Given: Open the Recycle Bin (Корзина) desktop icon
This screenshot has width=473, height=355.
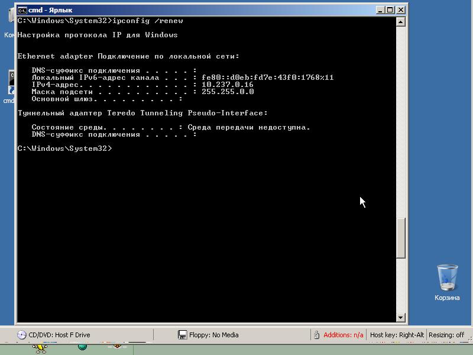Looking at the screenshot, I should pyautogui.click(x=447, y=283).
